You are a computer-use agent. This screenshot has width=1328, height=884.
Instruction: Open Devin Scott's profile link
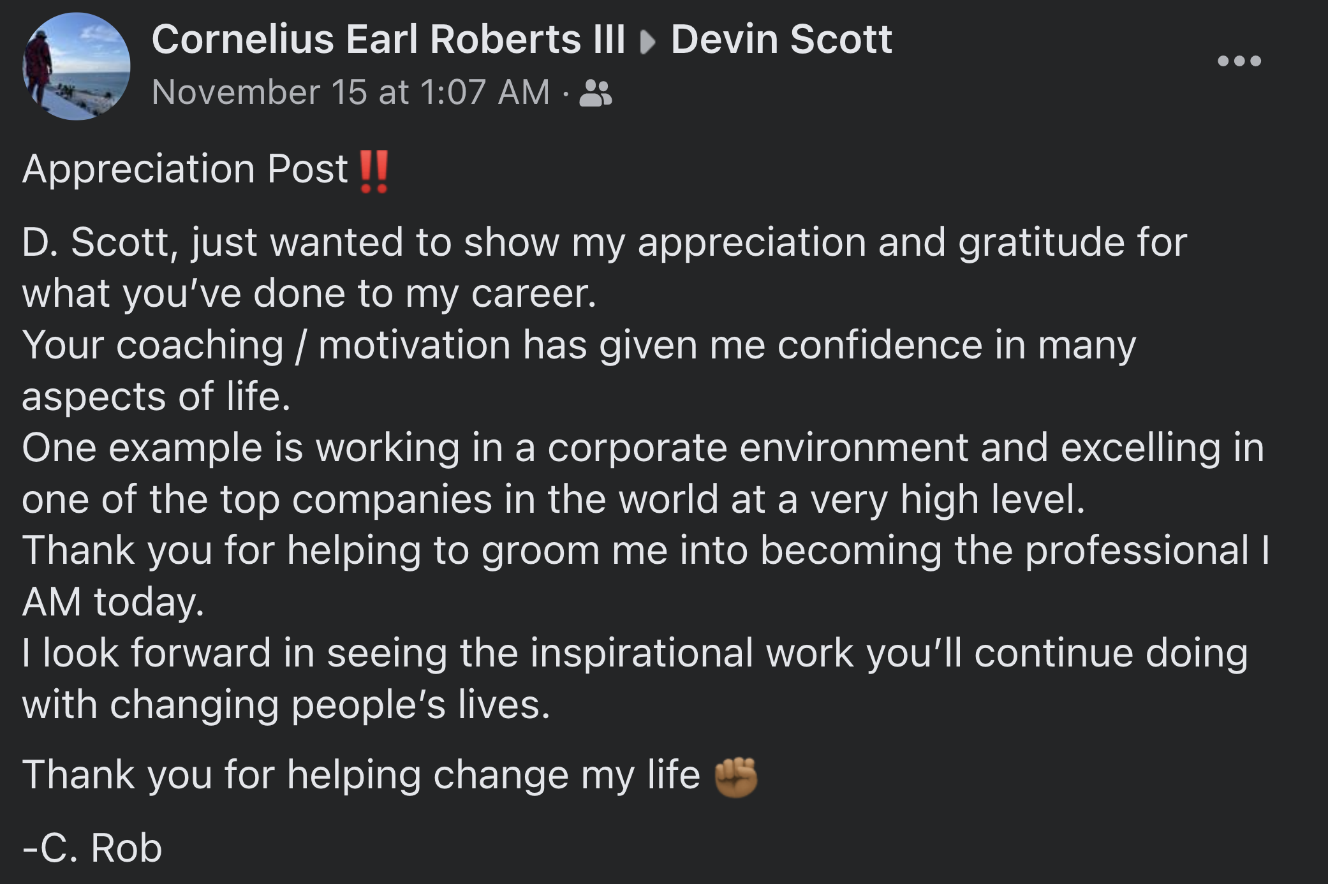(x=781, y=40)
